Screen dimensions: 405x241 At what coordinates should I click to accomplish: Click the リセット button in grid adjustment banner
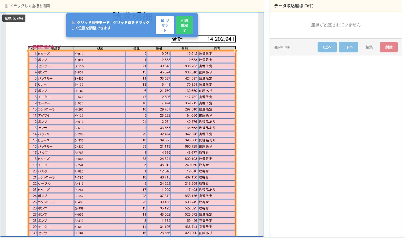165,25
